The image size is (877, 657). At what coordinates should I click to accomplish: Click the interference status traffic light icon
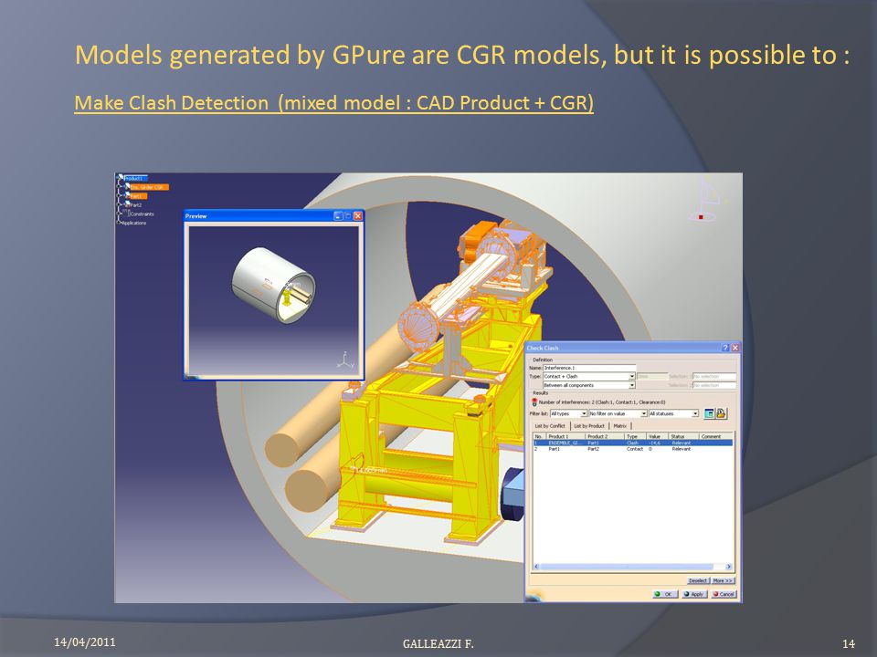coord(534,401)
